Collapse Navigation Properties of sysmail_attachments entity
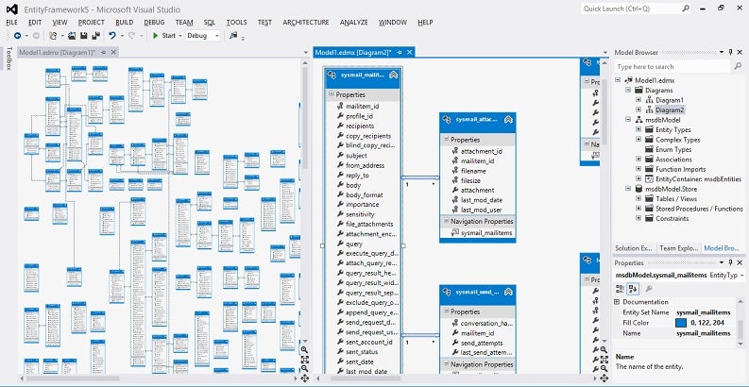The width and height of the screenshot is (749, 387). pyautogui.click(x=446, y=221)
